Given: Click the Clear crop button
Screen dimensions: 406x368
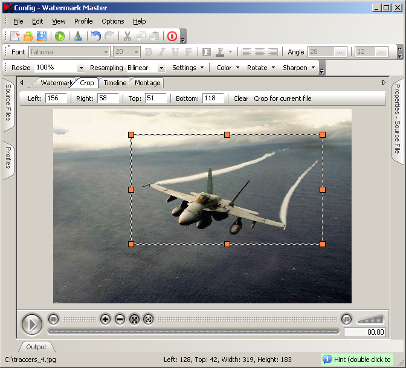Looking at the screenshot, I should 240,98.
